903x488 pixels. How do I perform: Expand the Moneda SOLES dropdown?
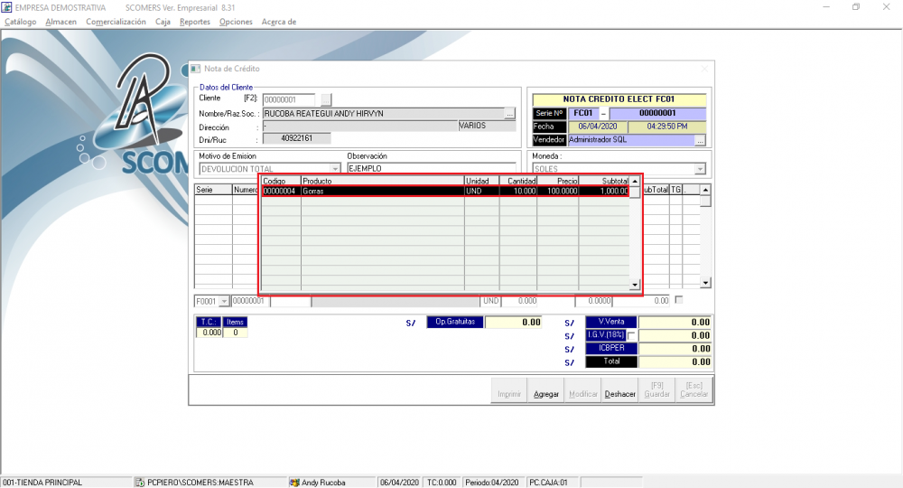pos(700,169)
